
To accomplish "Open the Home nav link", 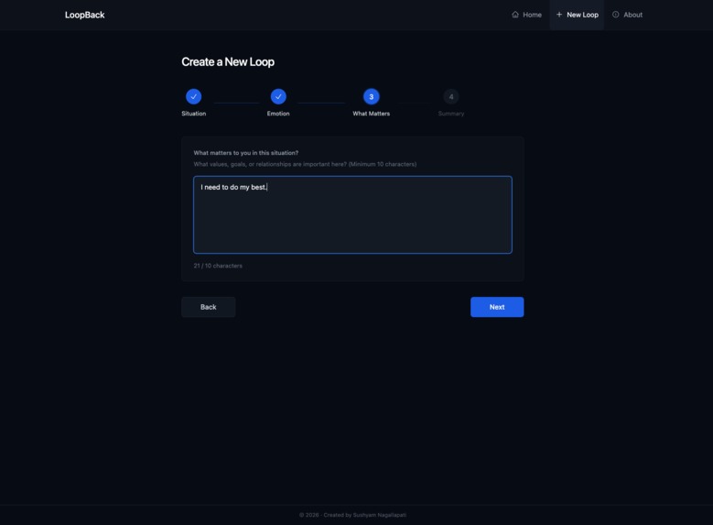I will (526, 15).
